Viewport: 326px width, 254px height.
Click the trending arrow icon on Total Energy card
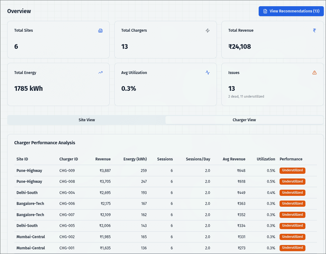[100, 72]
